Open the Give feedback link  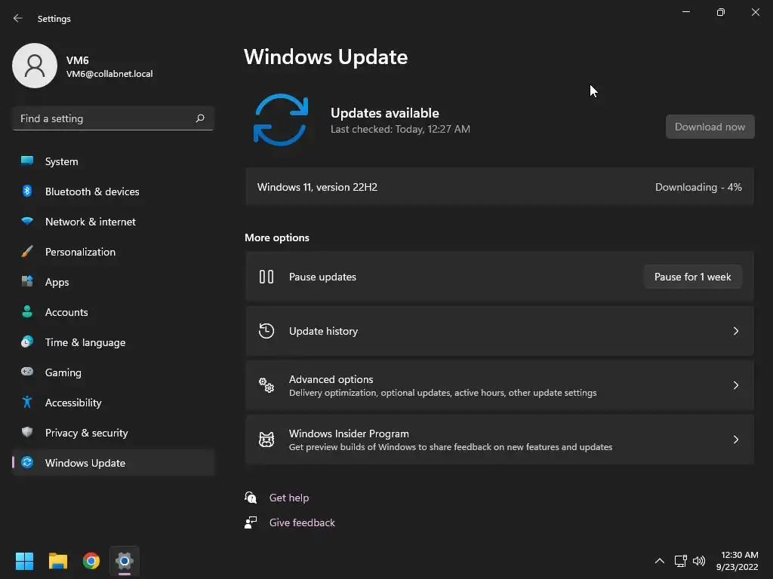(302, 522)
